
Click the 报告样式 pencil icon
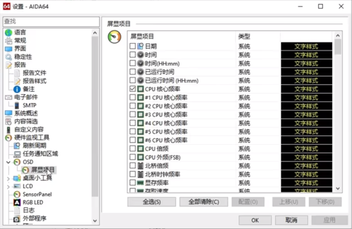tap(17, 81)
